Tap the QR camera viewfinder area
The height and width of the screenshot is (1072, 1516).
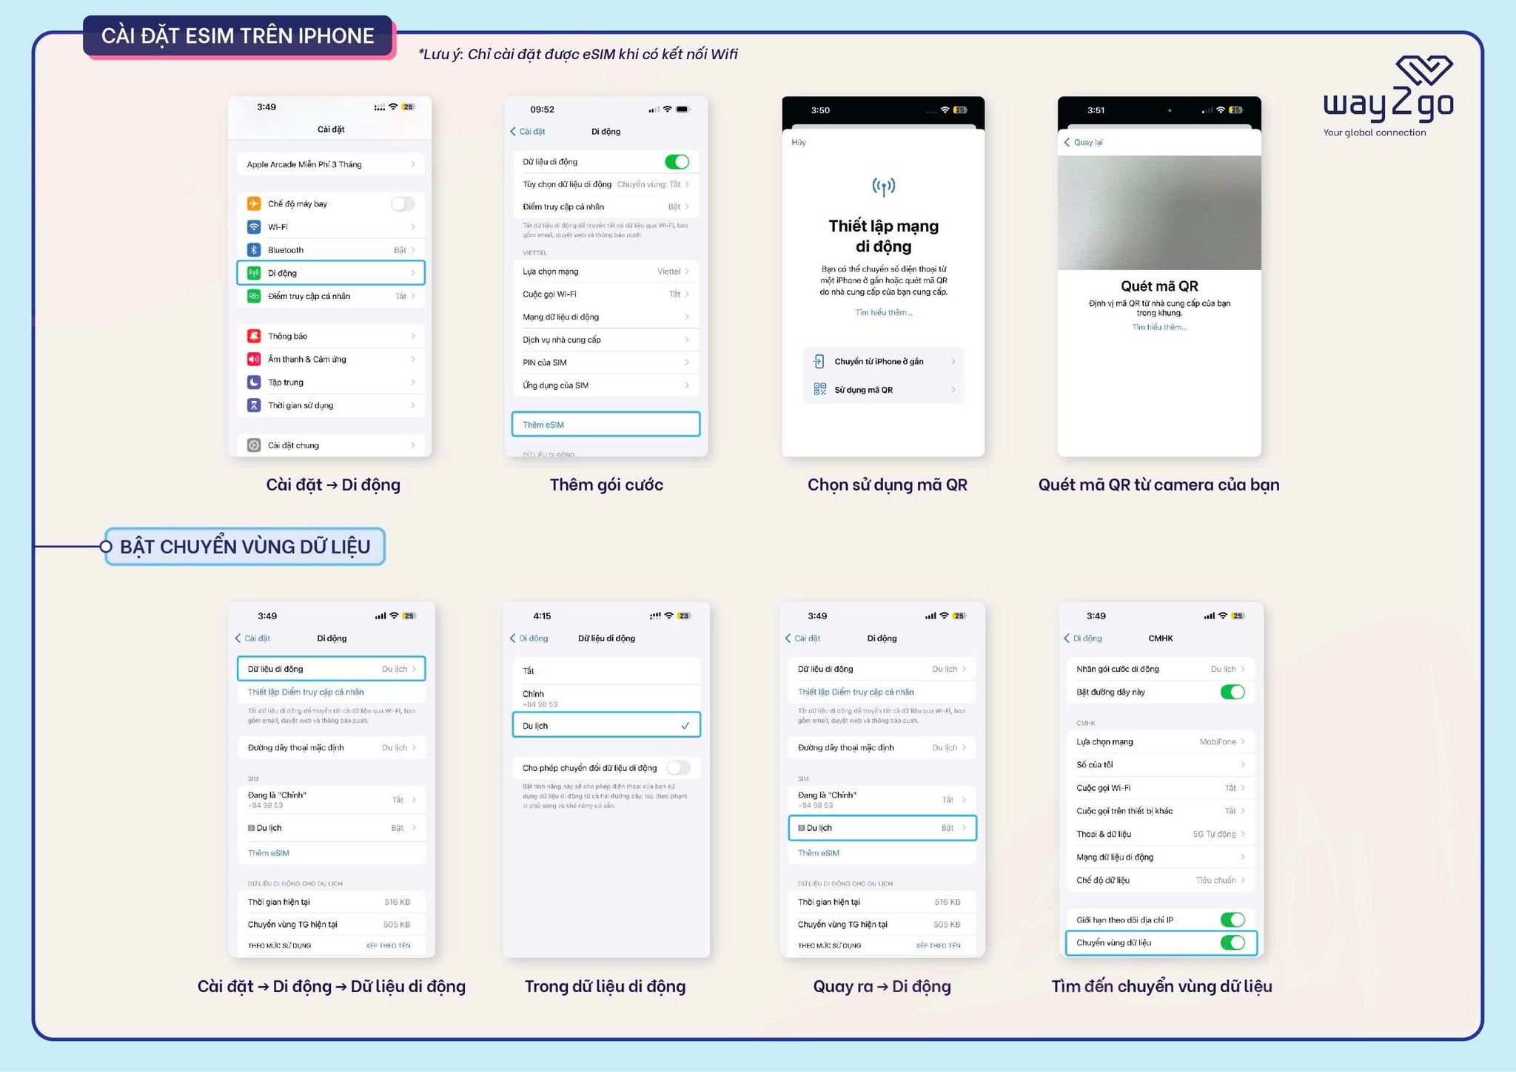coord(1159,212)
